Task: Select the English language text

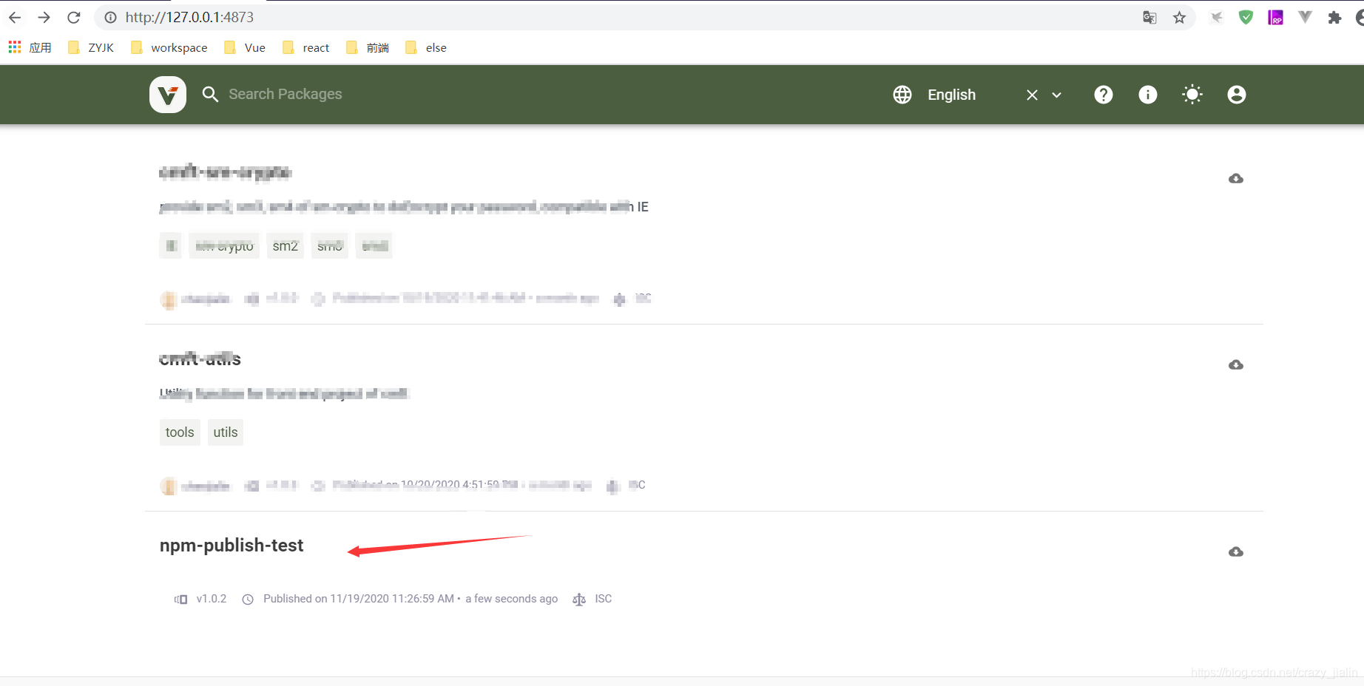Action: coord(952,95)
